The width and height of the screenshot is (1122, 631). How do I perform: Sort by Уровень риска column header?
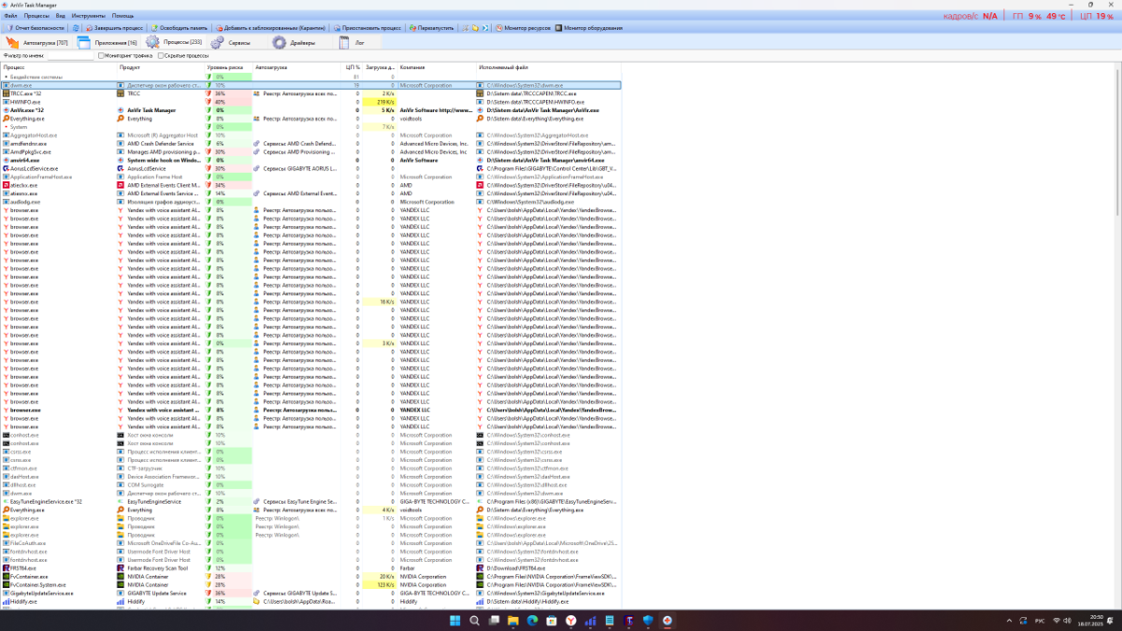coord(229,67)
